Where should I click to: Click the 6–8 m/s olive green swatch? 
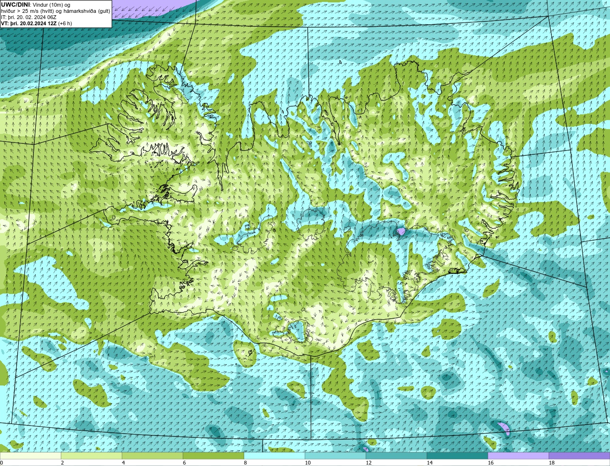pyautogui.click(x=213, y=456)
